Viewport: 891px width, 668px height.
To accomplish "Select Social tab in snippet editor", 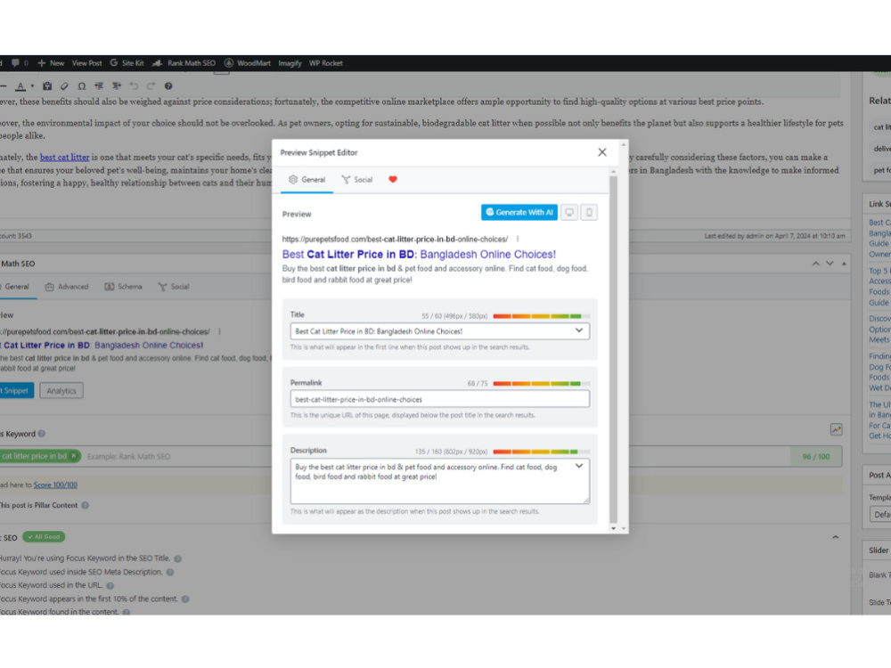I will point(357,180).
